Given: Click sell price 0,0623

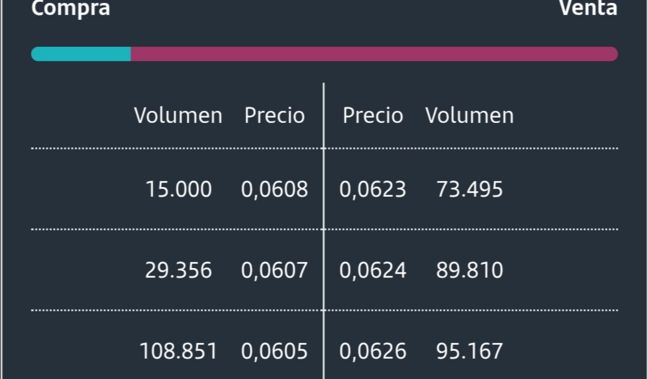Looking at the screenshot, I should pos(373,189).
